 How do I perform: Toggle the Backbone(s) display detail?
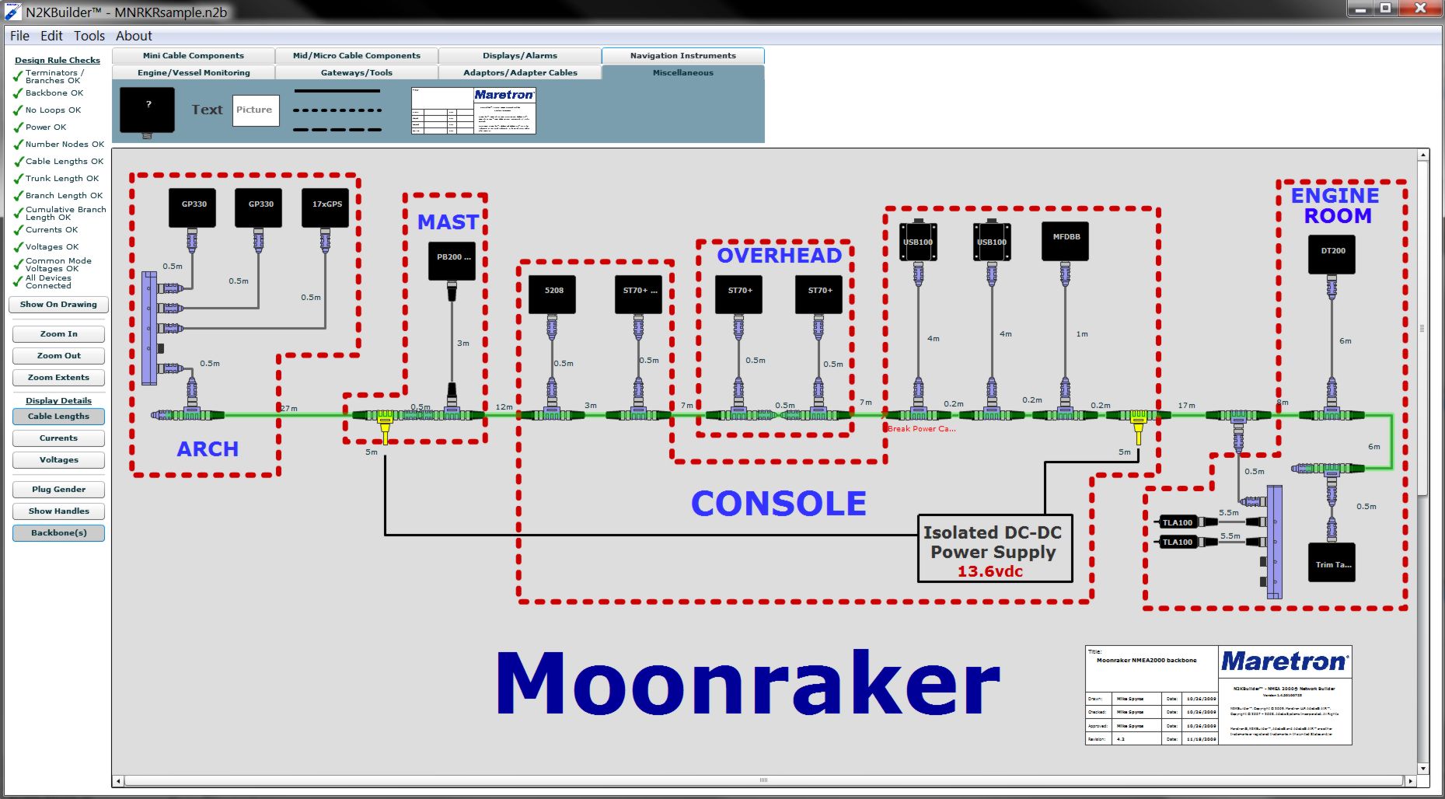point(58,533)
